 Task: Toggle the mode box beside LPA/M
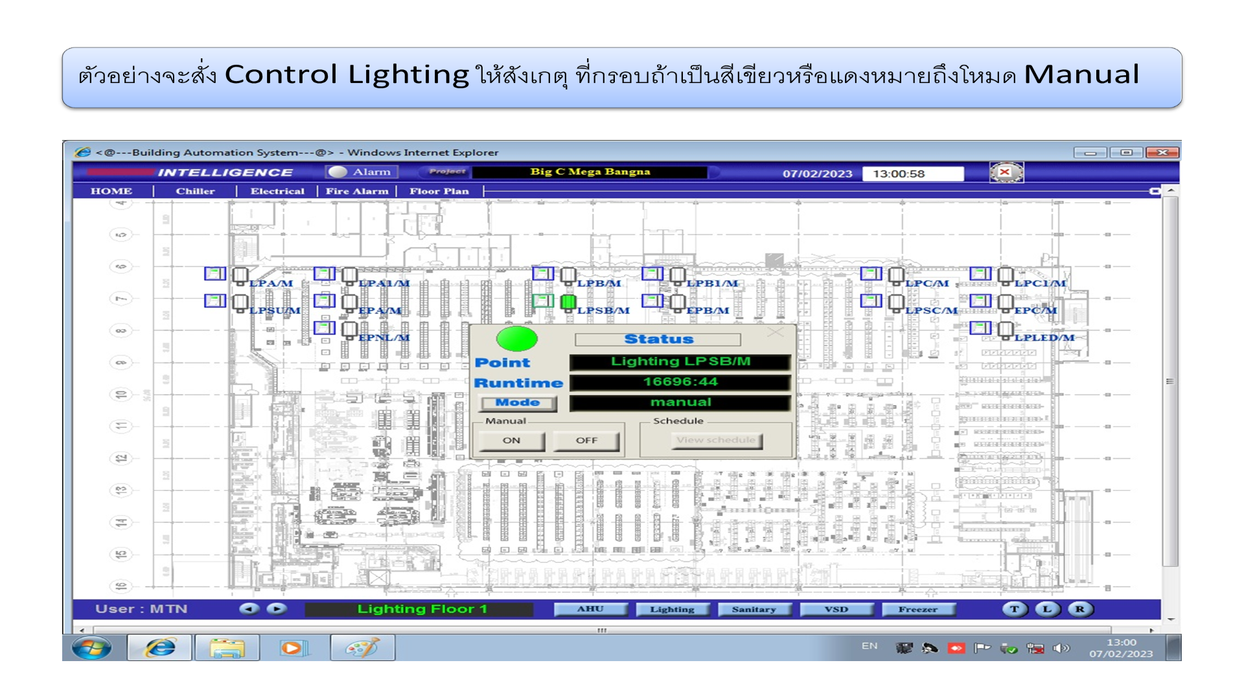pyautogui.click(x=215, y=274)
